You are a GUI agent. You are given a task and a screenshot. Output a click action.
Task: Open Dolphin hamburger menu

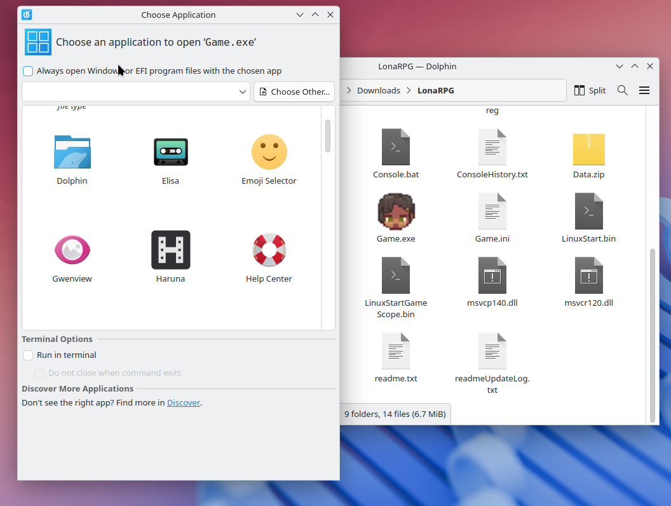[x=644, y=90]
